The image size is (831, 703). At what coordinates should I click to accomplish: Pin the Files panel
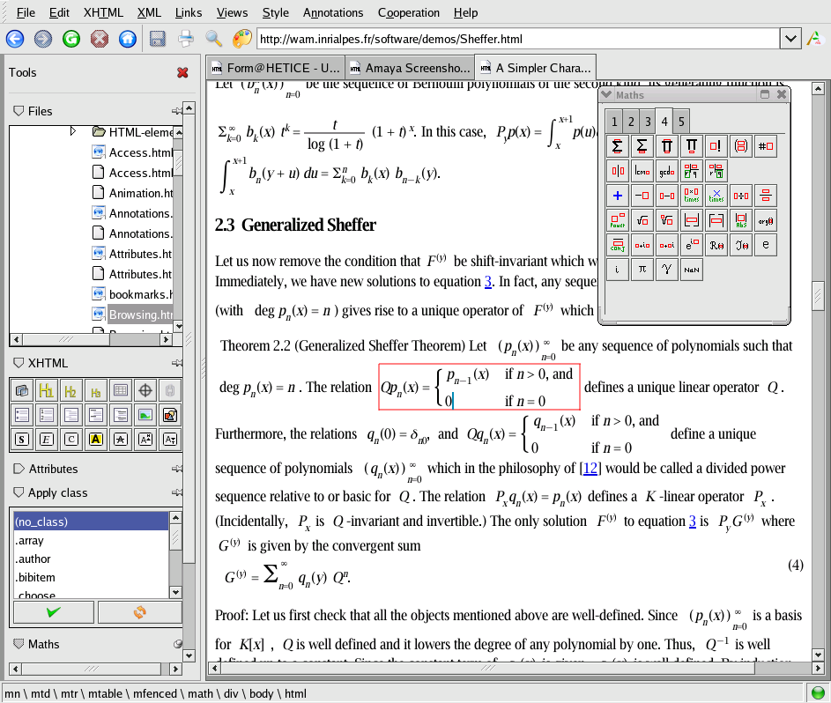coord(176,111)
